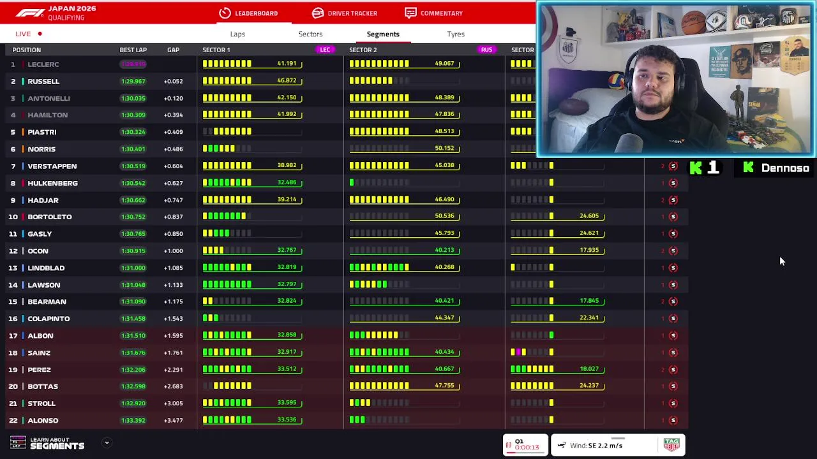Click the soft tyre icon in Bortoleto's row
Screen dimensions: 817x459
coord(673,217)
